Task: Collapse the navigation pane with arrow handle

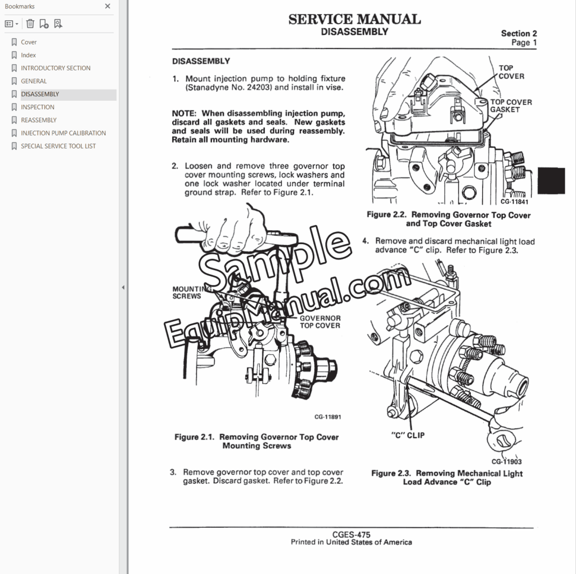Action: coord(123,288)
